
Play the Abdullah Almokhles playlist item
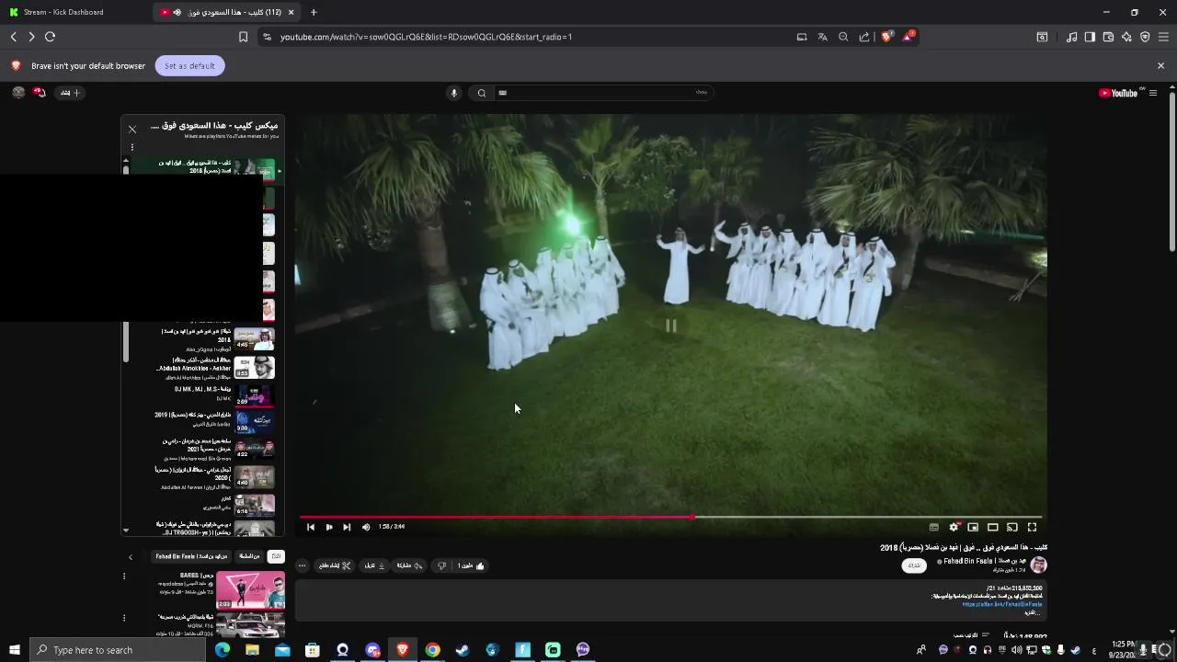(216, 368)
